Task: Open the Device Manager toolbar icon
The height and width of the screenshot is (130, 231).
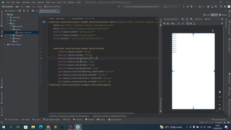Action: point(212,6)
